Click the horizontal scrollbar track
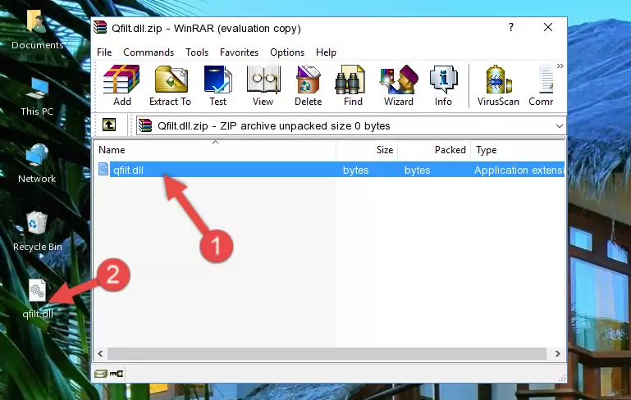Screen dimensions: 631x400 point(327,354)
